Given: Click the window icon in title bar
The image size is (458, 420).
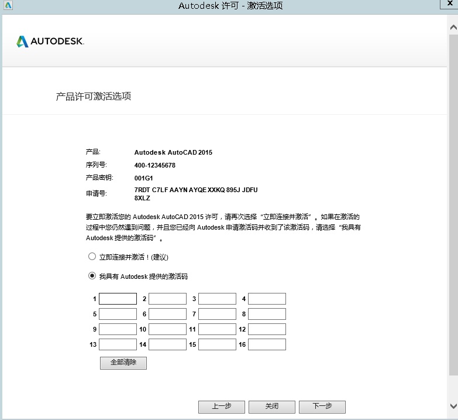Looking at the screenshot, I should (6, 6).
